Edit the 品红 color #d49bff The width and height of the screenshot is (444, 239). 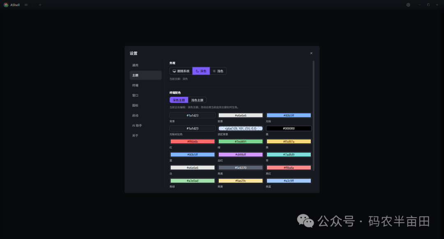pyautogui.click(x=240, y=154)
